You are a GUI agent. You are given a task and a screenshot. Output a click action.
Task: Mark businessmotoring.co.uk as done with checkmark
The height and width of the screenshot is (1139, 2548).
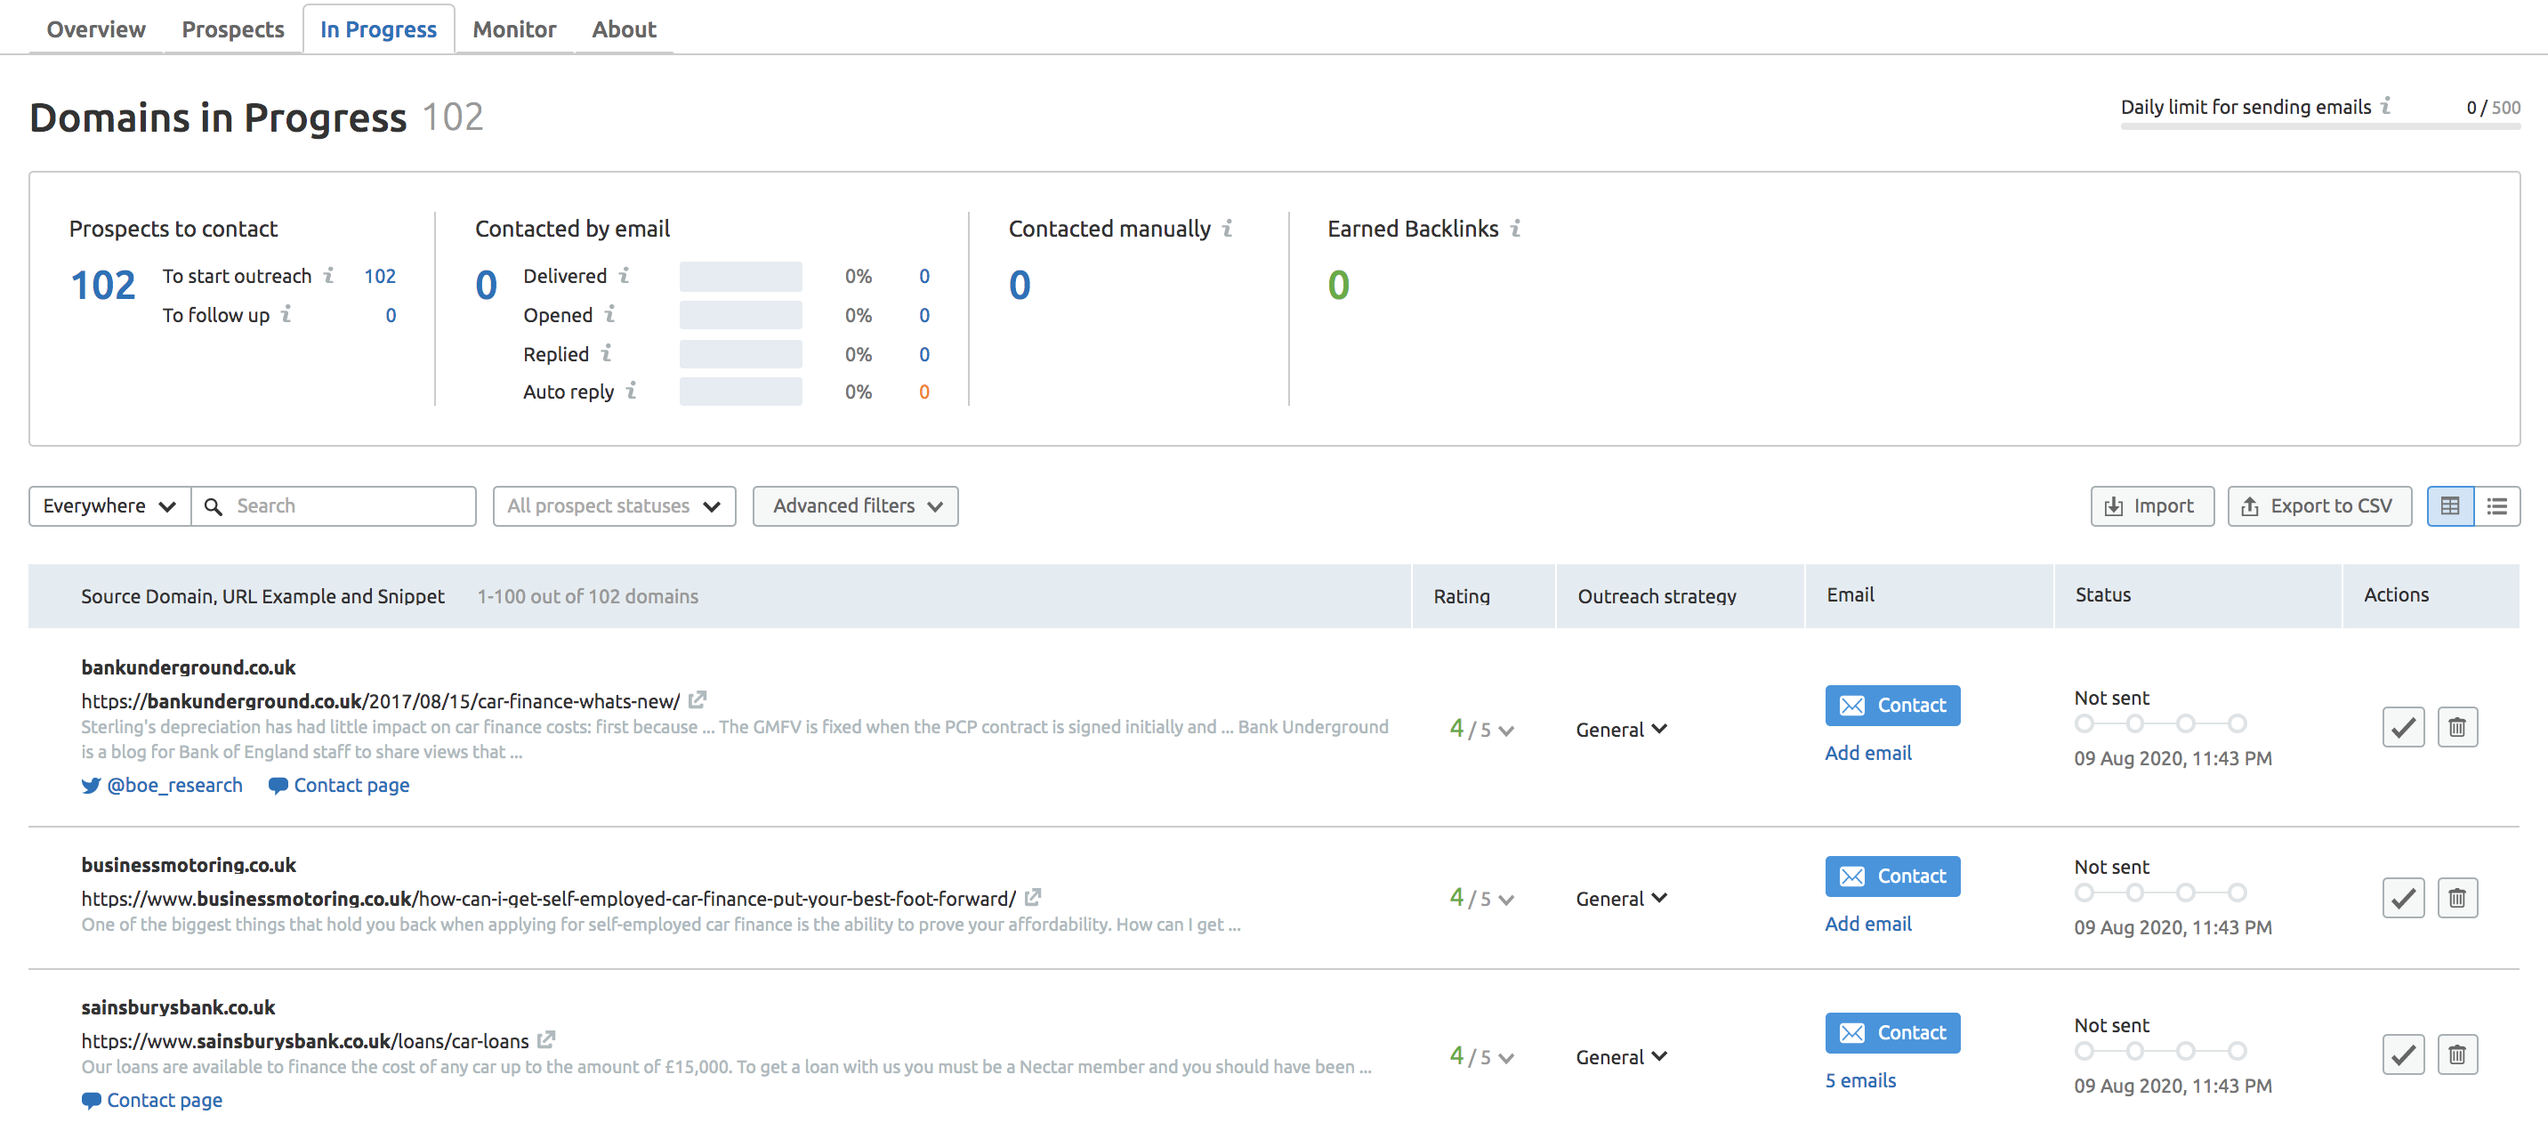point(2404,897)
